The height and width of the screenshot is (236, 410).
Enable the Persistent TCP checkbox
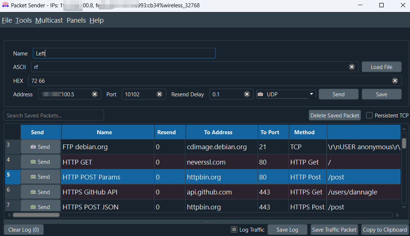pyautogui.click(x=369, y=115)
